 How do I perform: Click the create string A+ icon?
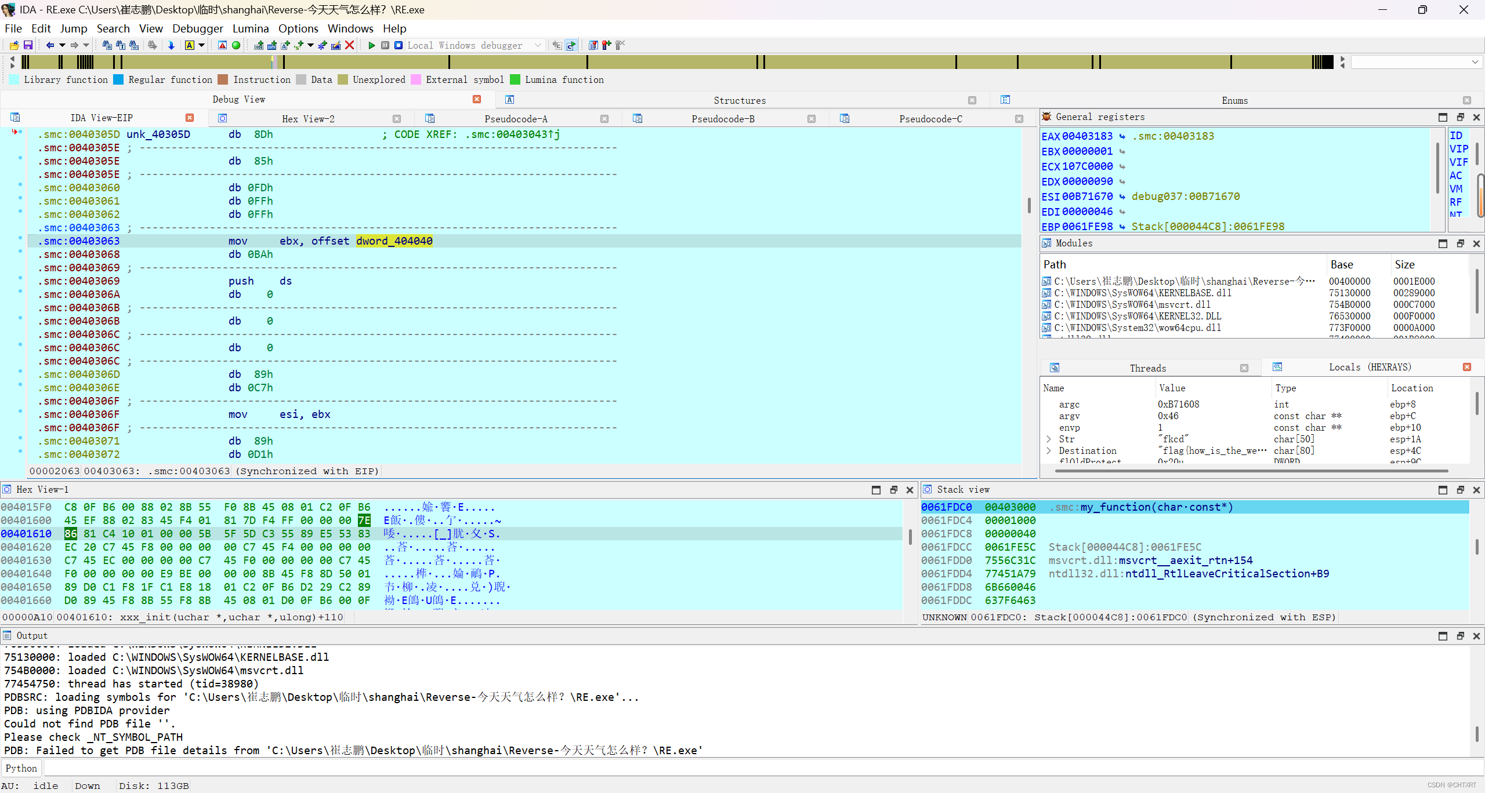(285, 45)
